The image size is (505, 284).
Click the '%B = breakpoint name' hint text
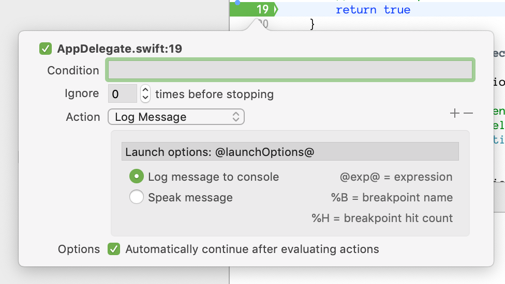click(x=392, y=197)
